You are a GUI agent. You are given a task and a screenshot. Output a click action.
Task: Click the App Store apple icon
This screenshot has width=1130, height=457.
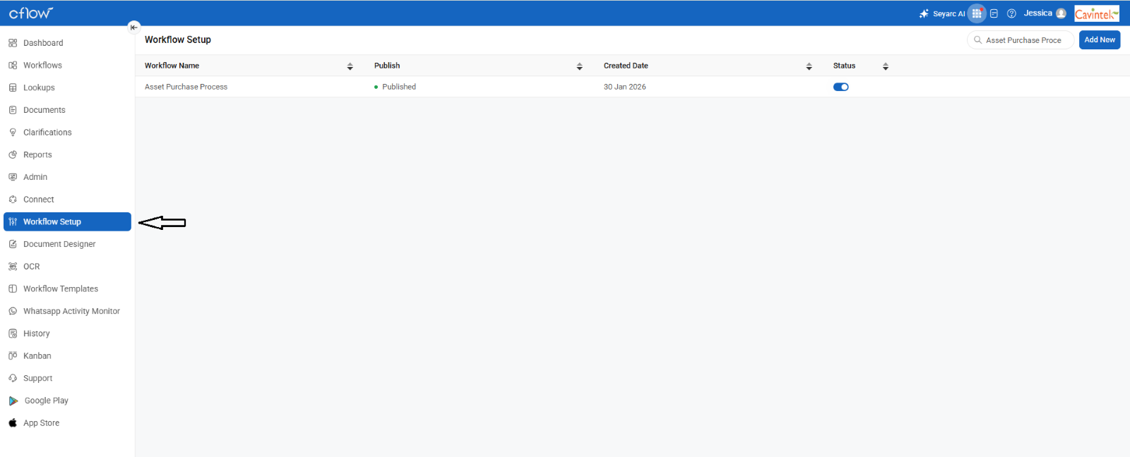[x=13, y=423]
